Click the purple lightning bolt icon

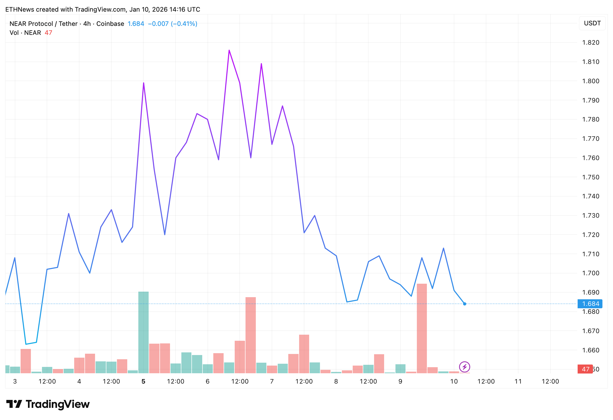coord(464,367)
